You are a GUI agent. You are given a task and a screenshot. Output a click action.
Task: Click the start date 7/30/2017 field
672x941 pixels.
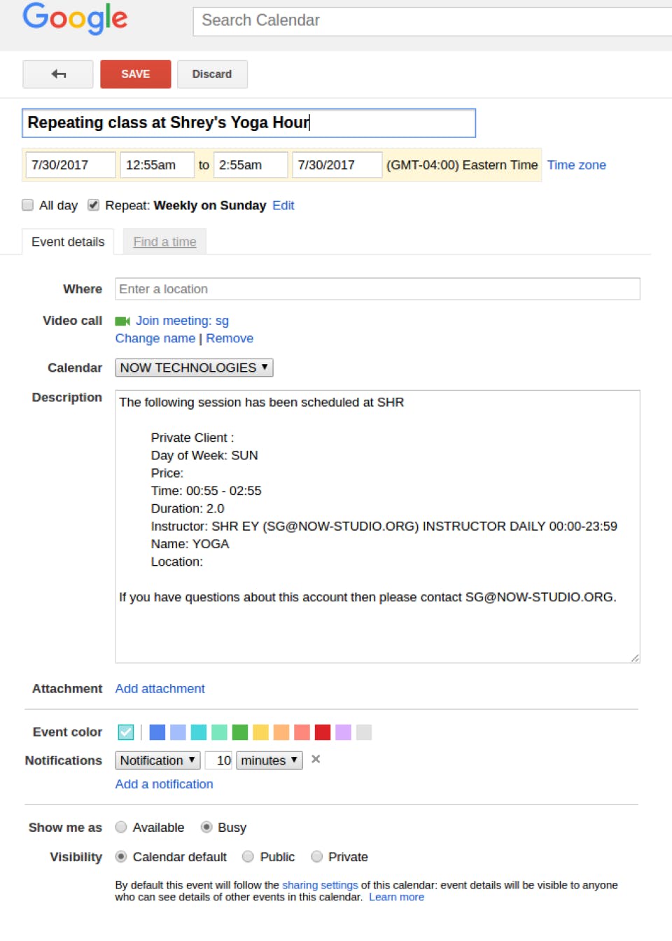(x=71, y=165)
